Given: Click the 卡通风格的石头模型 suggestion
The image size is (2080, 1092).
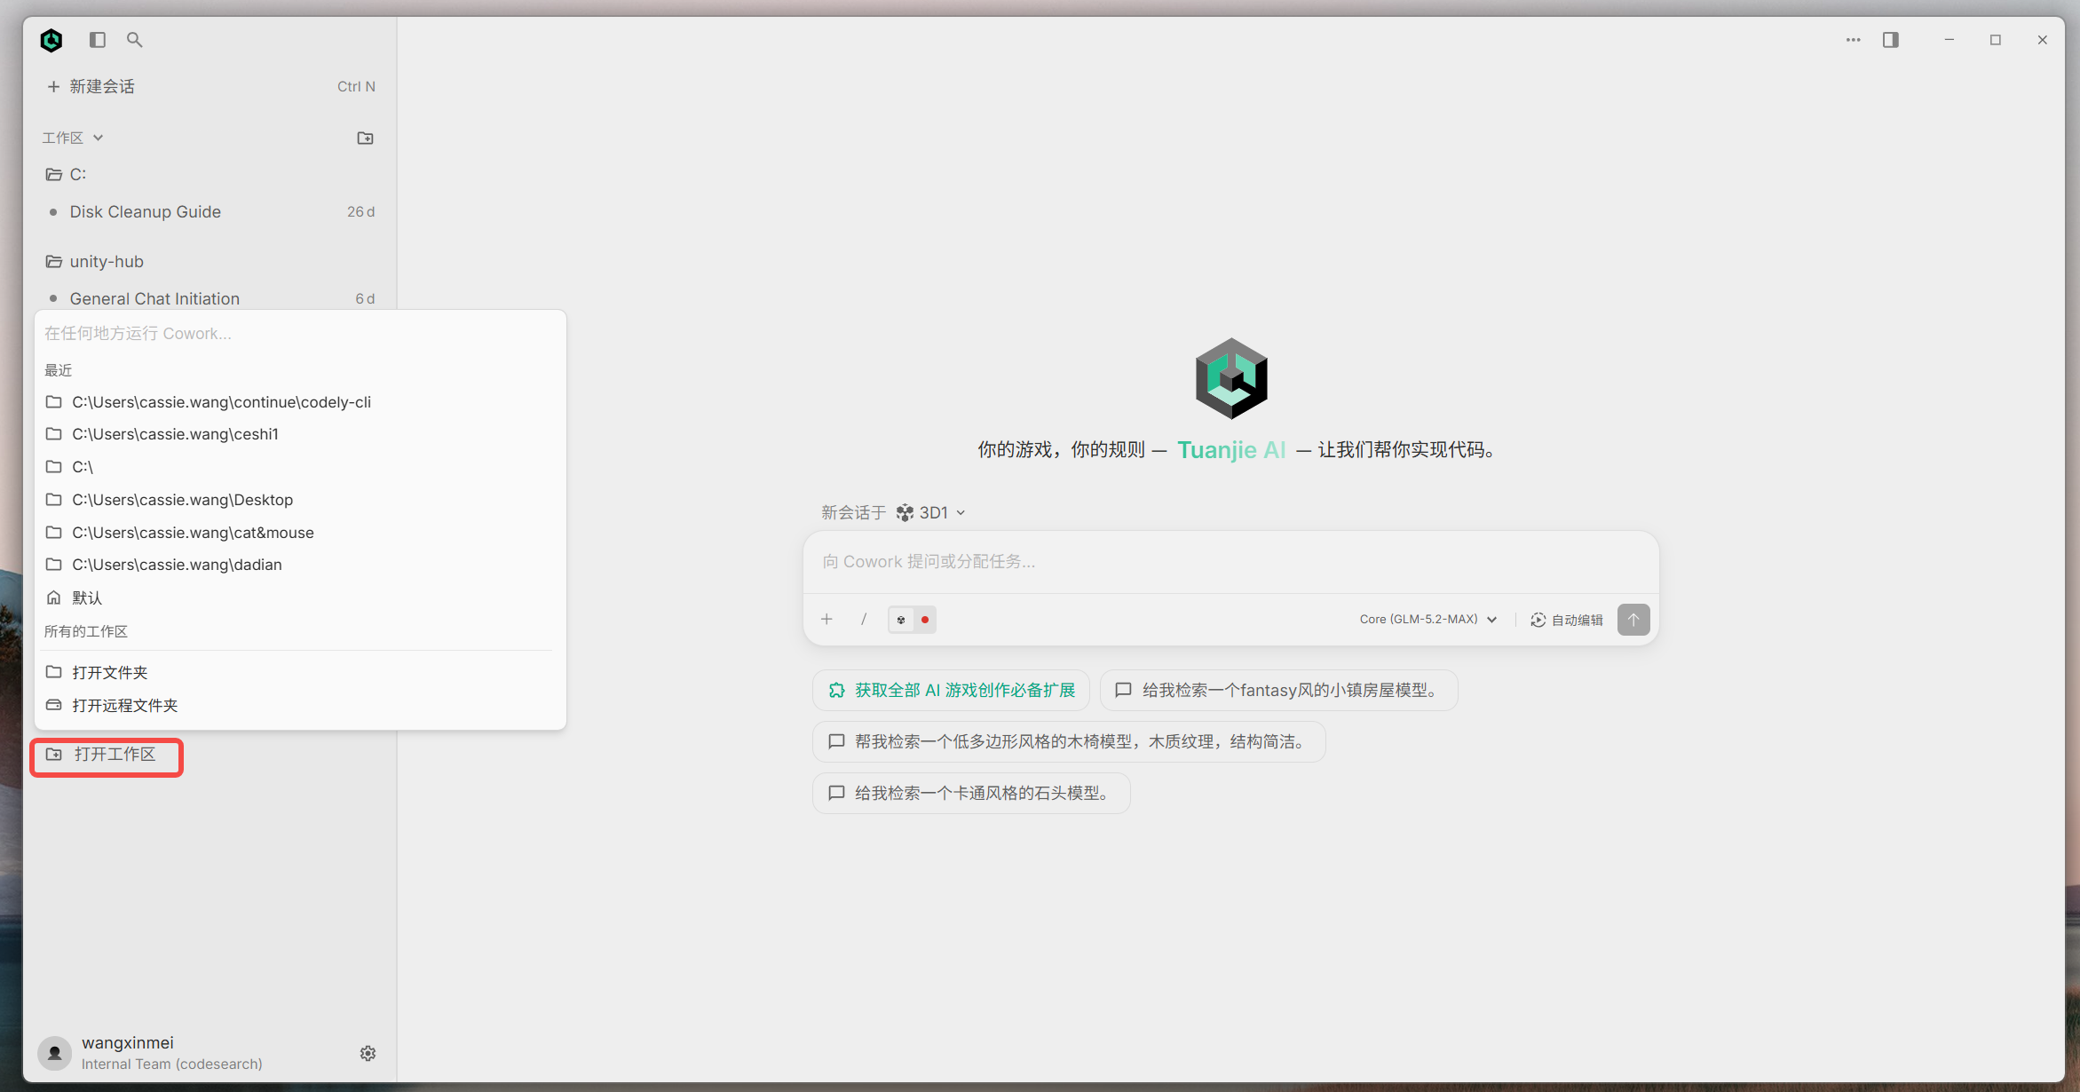Looking at the screenshot, I should [971, 793].
